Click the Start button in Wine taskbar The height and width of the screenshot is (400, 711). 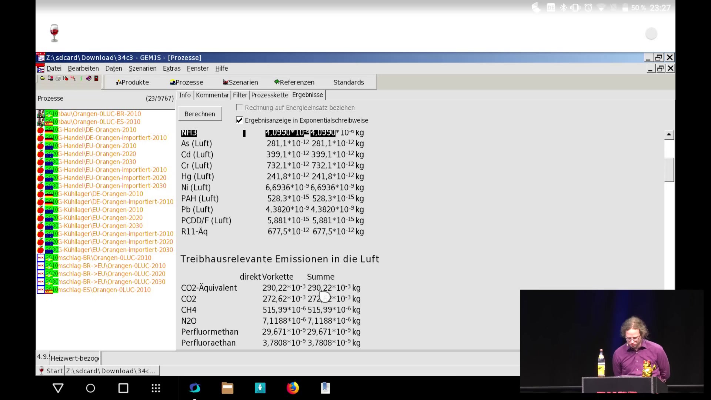coord(50,371)
